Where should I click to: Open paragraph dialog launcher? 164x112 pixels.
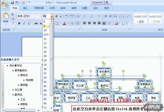129,29
